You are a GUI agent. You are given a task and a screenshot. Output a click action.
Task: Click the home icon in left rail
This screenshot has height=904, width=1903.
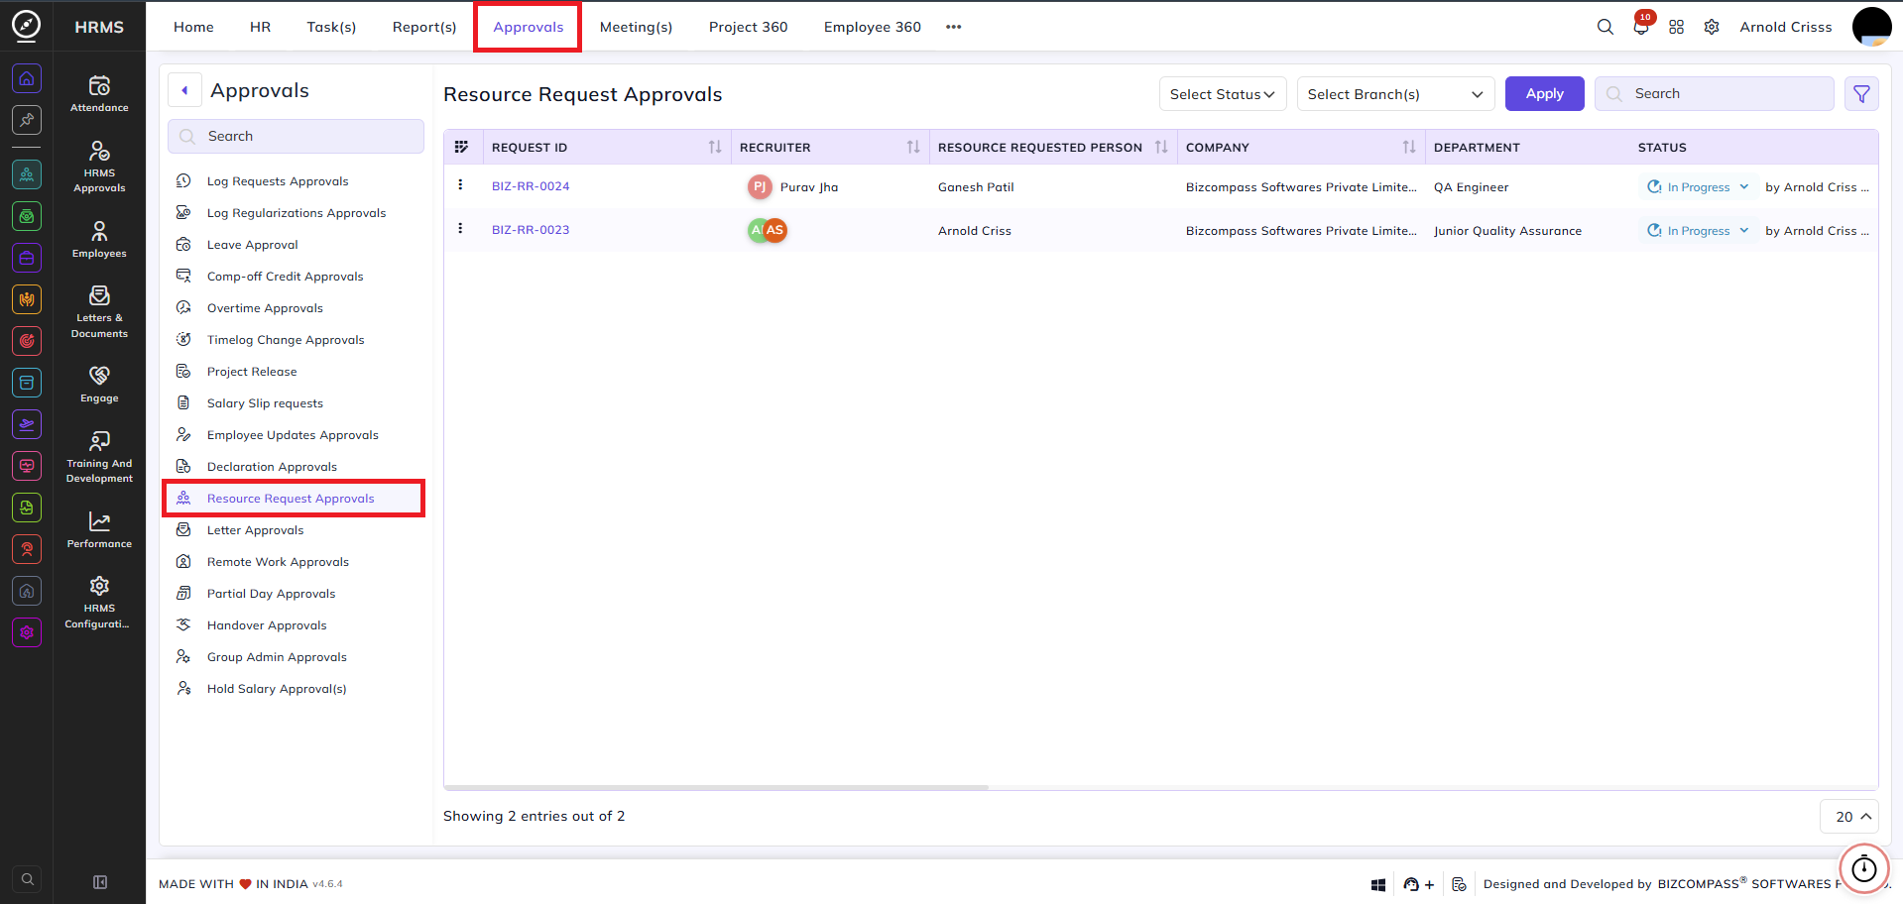click(27, 78)
